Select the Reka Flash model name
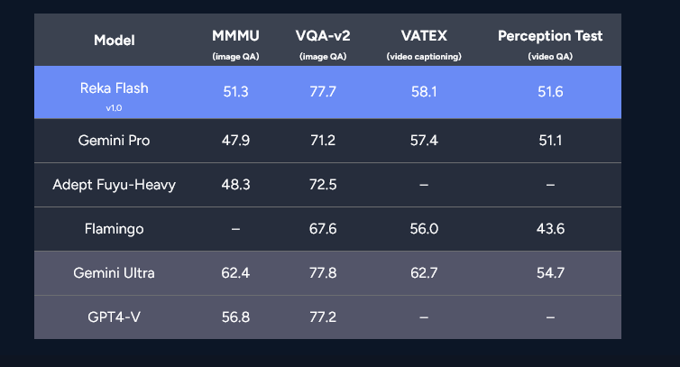This screenshot has width=680, height=367. (114, 88)
